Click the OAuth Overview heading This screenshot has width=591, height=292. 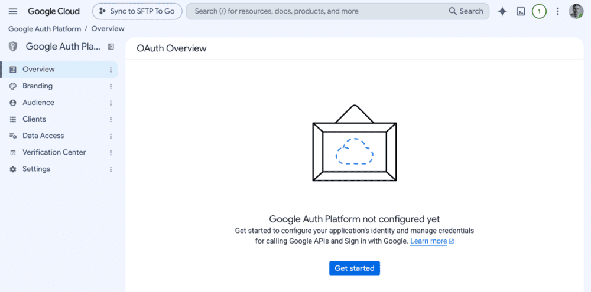[x=171, y=48]
